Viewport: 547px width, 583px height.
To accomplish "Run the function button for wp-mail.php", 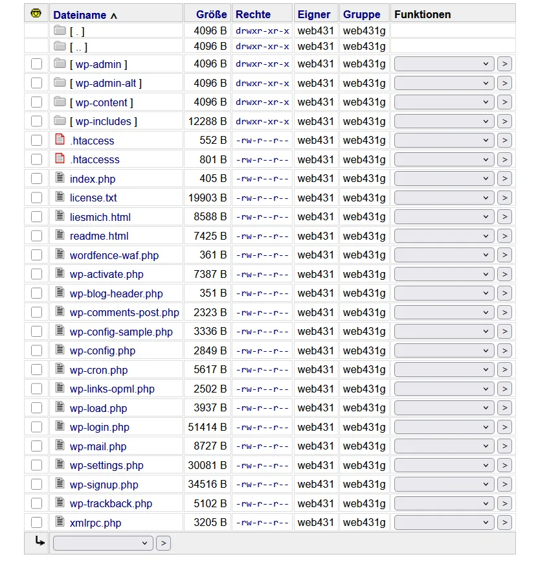I will click(505, 446).
